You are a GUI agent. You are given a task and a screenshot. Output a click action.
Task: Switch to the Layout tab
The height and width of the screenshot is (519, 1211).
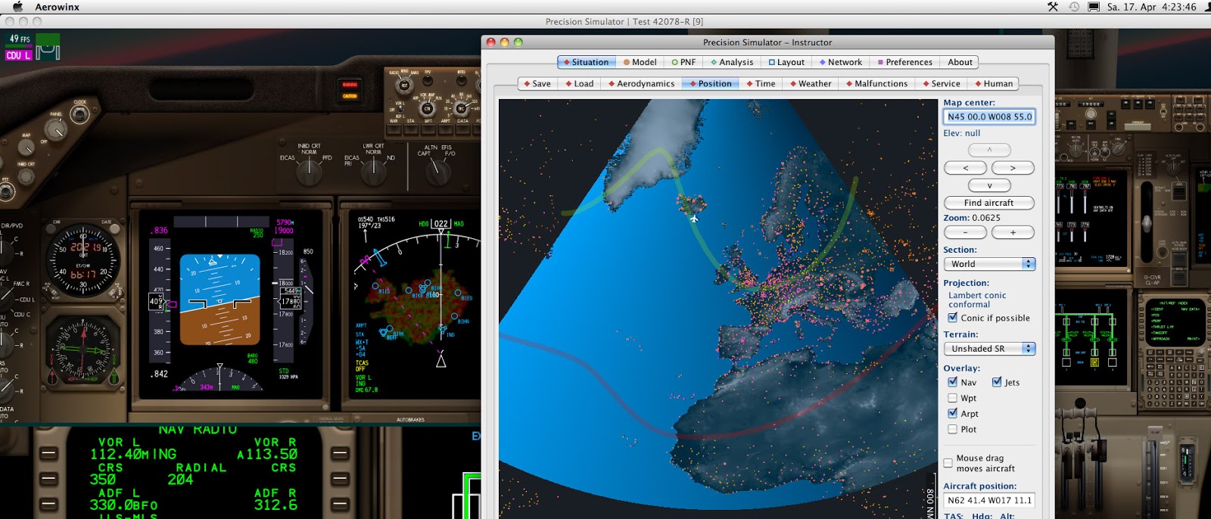click(x=787, y=62)
